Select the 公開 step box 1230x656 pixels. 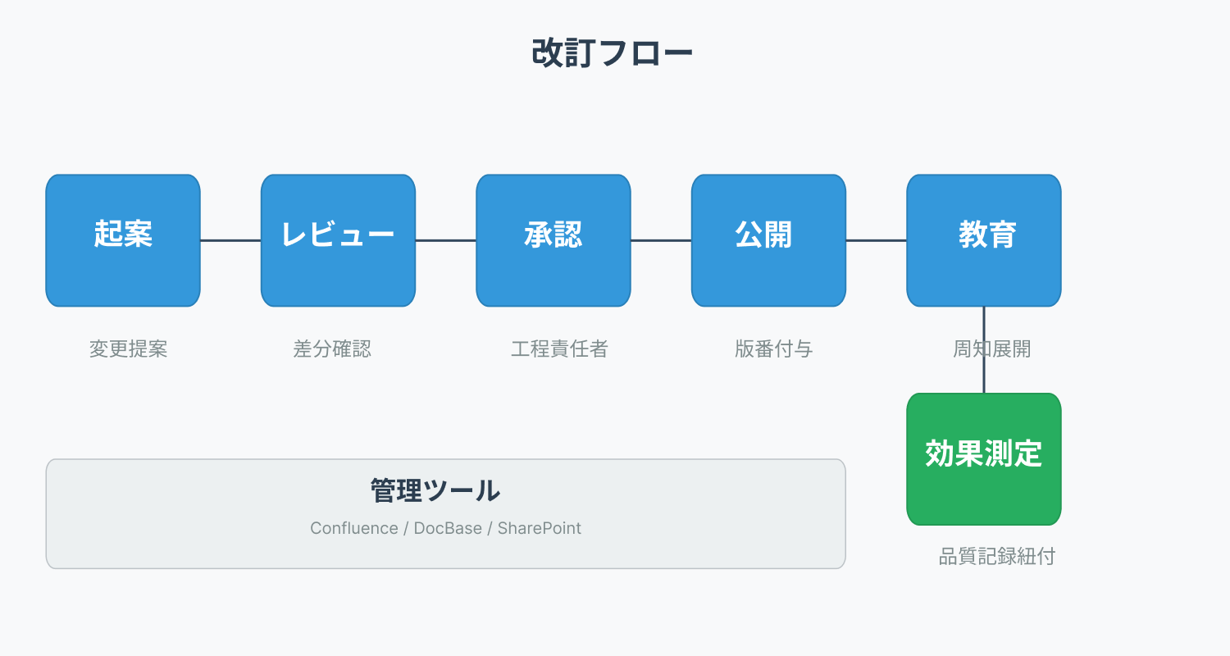(768, 240)
